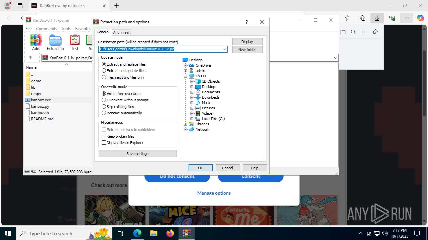Select the game folder in the archive

(x=36, y=81)
